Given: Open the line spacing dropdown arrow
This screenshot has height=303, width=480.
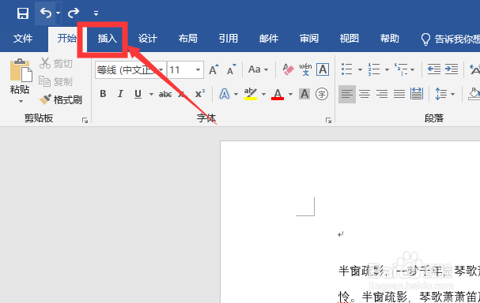Looking at the screenshot, I should tap(452, 94).
